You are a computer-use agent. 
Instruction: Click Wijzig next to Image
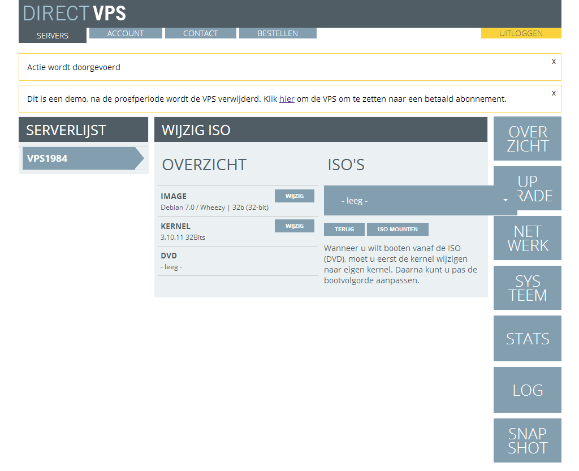click(x=294, y=196)
